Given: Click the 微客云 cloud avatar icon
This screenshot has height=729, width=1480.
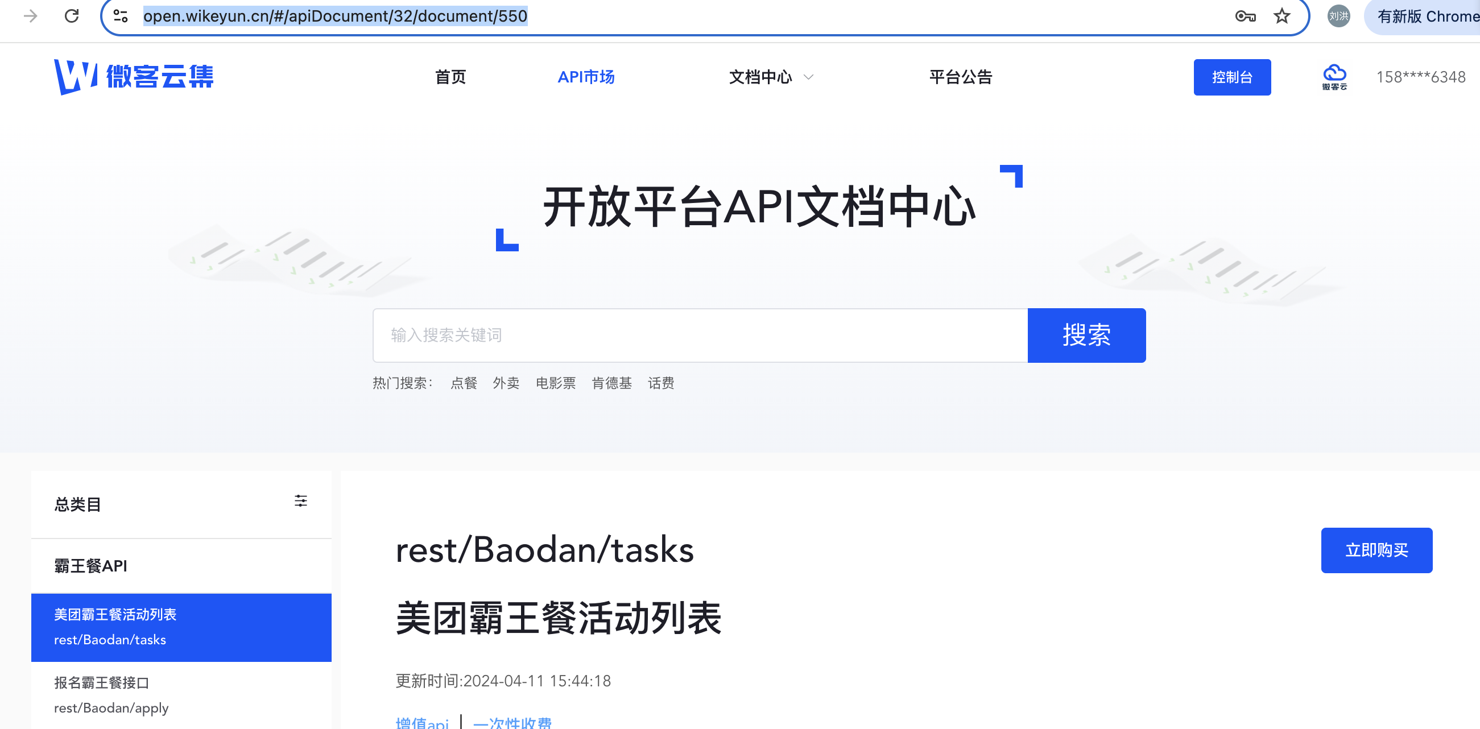Looking at the screenshot, I should (x=1334, y=76).
